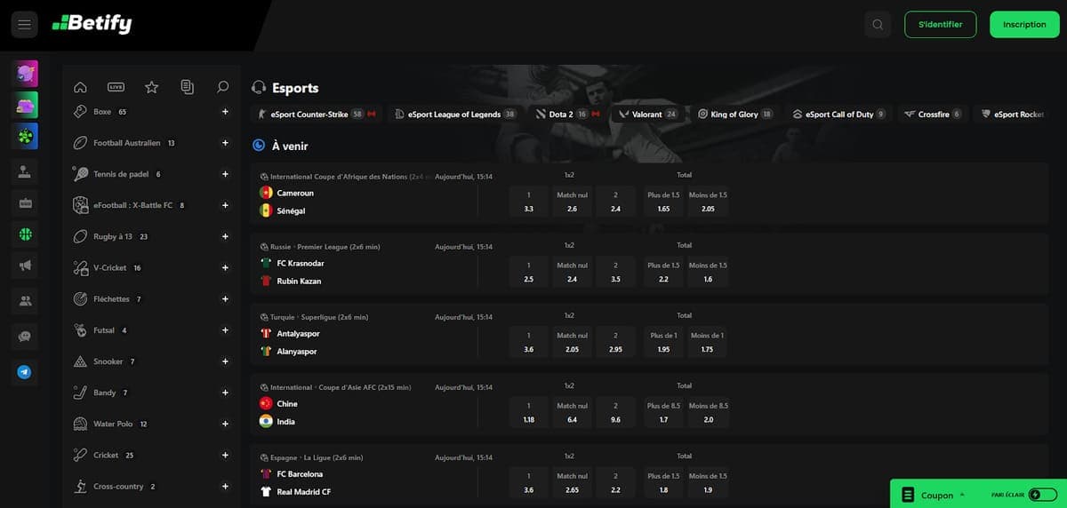The width and height of the screenshot is (1067, 508).
Task: Expand the Boxe sport category
Action: pyautogui.click(x=225, y=112)
